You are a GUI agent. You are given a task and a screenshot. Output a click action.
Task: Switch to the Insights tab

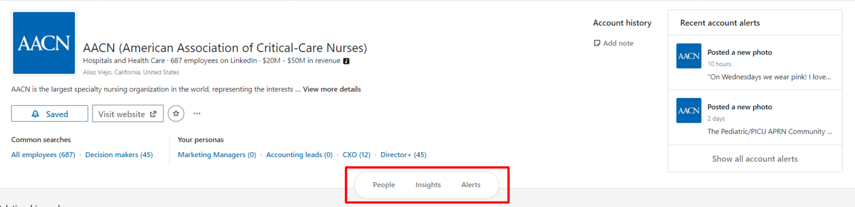click(x=428, y=185)
